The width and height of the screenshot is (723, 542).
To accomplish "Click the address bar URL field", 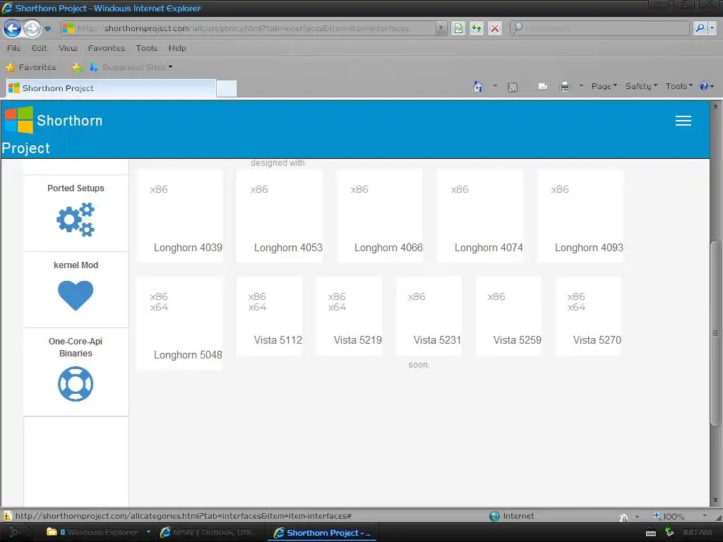I will (x=248, y=28).
